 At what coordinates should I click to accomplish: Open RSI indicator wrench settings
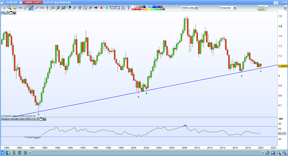coord(37,119)
